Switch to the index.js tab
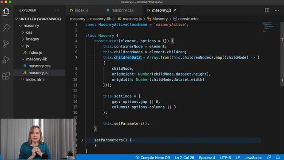The width and height of the screenshot is (284, 160). pos(82,10)
